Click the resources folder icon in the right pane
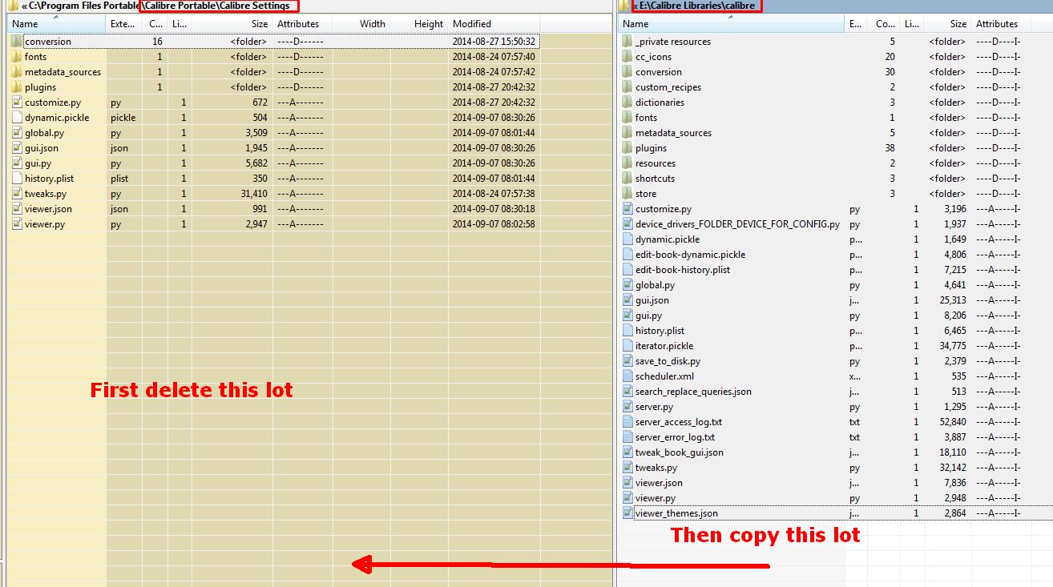The width and height of the screenshot is (1053, 587). tap(628, 163)
